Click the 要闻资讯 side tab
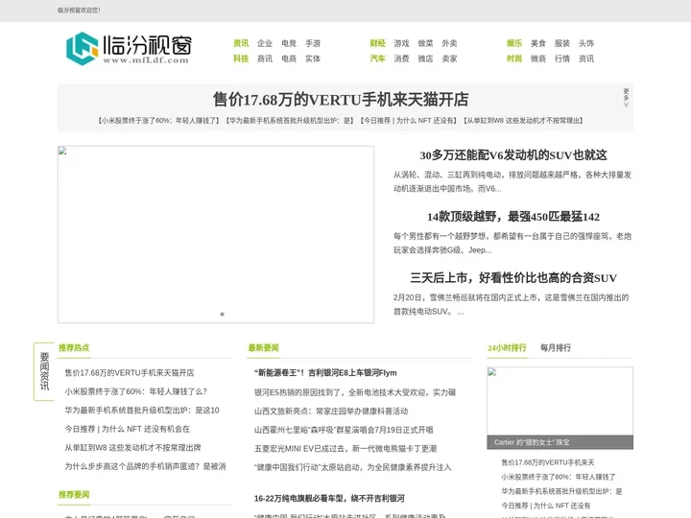The image size is (691, 518). [44, 371]
